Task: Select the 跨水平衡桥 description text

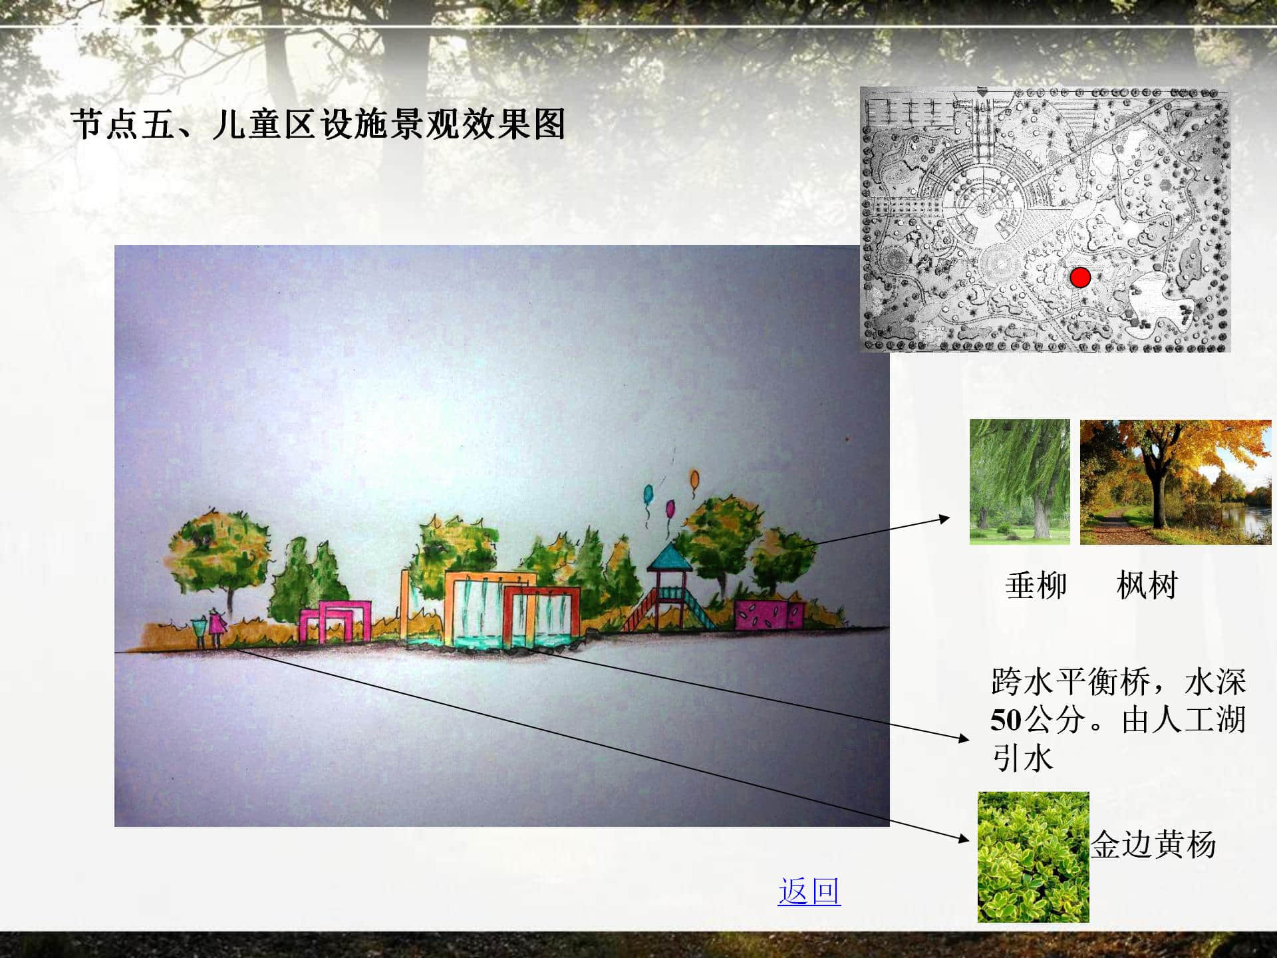Action: coord(1117,720)
